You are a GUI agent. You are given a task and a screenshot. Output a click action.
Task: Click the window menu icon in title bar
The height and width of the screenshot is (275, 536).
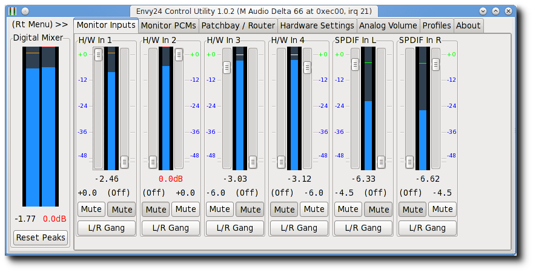point(12,12)
